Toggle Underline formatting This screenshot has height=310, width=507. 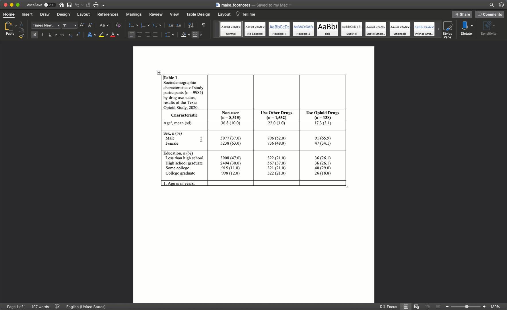50,35
